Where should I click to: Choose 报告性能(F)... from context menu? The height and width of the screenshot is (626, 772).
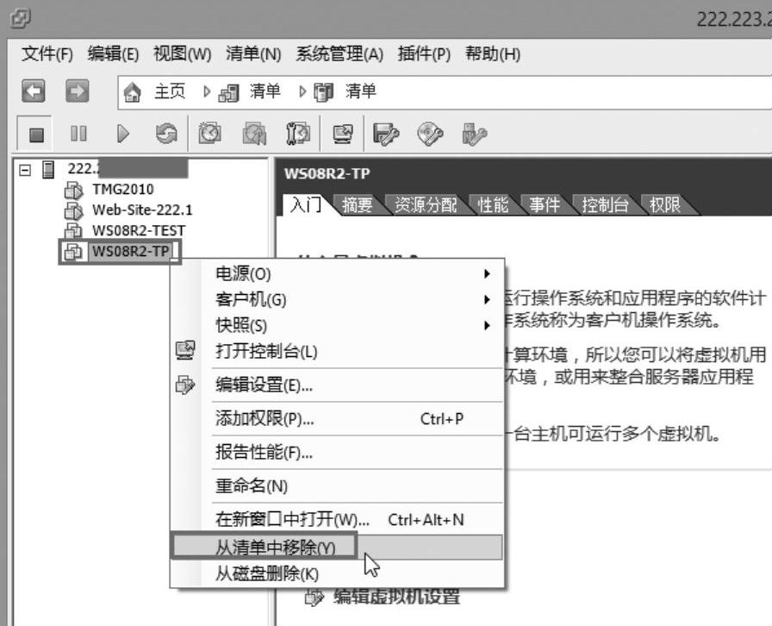click(x=337, y=452)
